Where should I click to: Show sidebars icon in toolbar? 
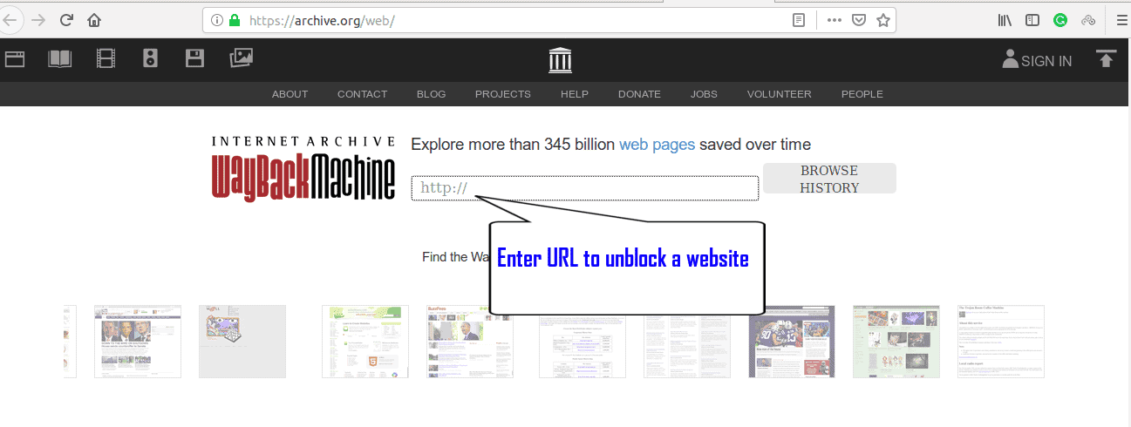(x=1032, y=20)
